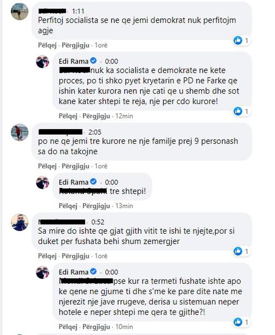Open Edi Rama's avatar on the first reply
275x335 pixels.
tap(43, 61)
